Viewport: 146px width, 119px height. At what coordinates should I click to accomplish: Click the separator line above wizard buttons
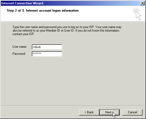tap(73, 106)
